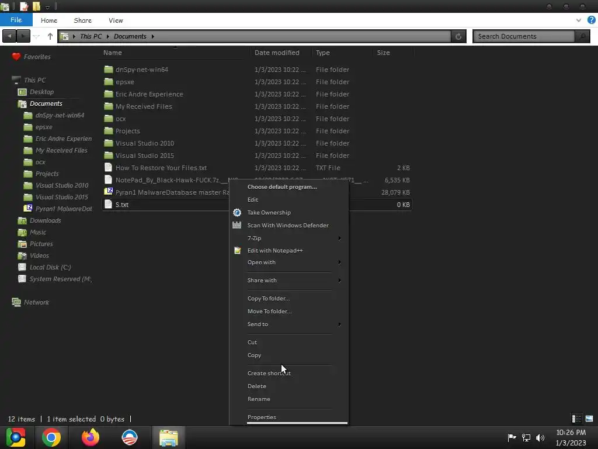Screen dimensions: 598x449
Task: Choose Copy from the context menu
Action: 255,355
